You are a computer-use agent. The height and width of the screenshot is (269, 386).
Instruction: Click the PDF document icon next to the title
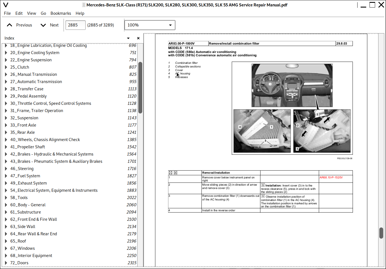84,5
